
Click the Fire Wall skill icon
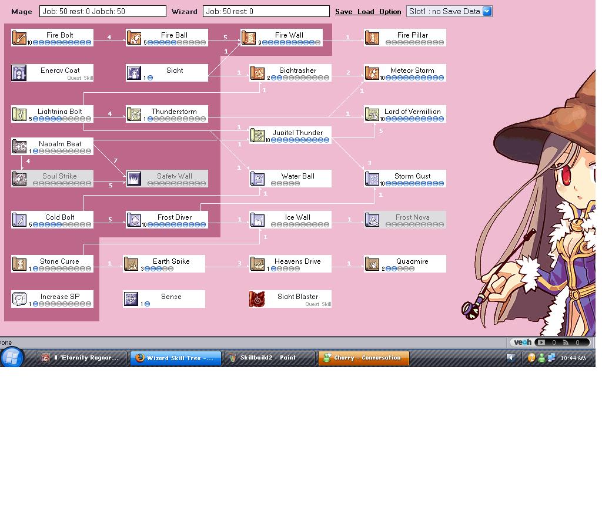pos(249,38)
